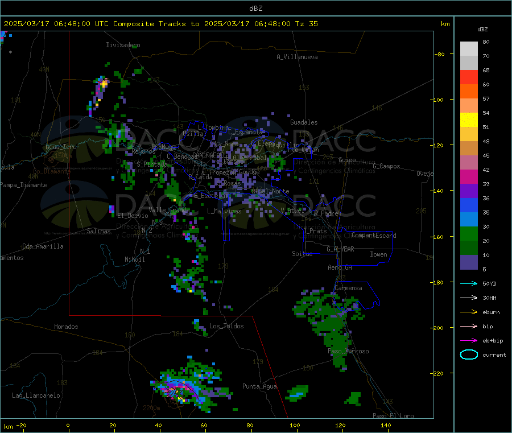The width and height of the screenshot is (512, 433).
Task: Select the red 60-65 dBZ legend swatch
Action: (x=469, y=77)
